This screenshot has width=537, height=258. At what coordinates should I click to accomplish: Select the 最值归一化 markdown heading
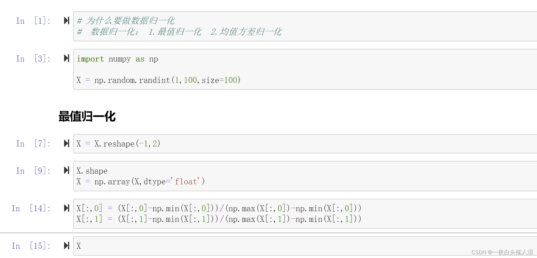[x=87, y=116]
